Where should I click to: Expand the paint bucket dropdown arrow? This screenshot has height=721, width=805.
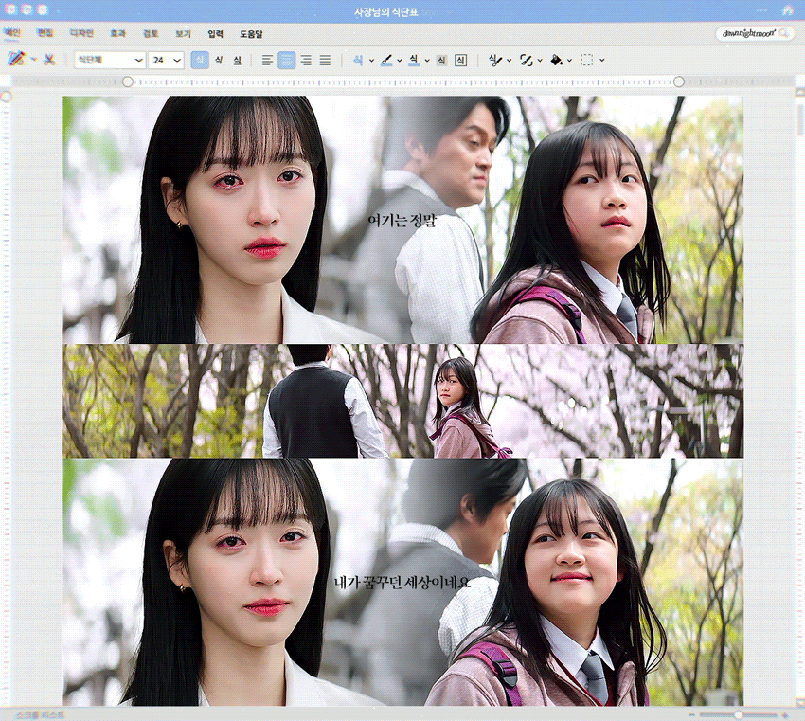click(x=570, y=61)
